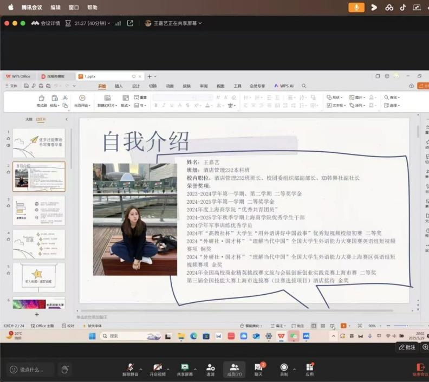
Task: Open 成员(71) participants panel
Action: point(235,367)
